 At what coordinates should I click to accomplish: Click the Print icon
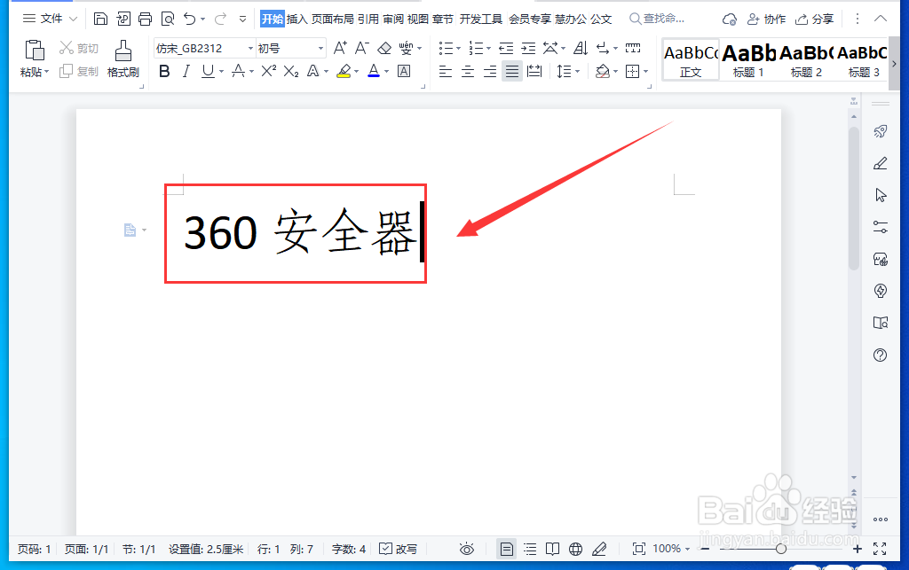click(x=145, y=20)
